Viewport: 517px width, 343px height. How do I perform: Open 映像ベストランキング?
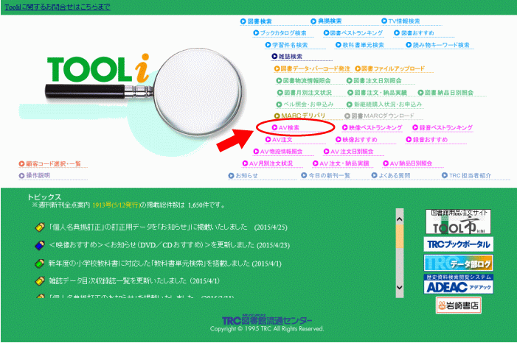tap(375, 128)
